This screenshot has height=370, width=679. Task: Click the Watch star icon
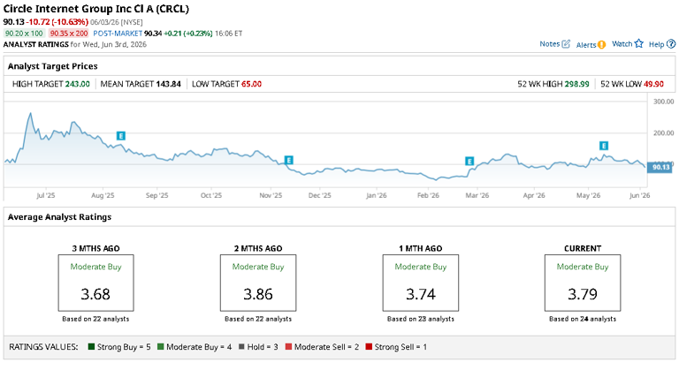click(x=639, y=43)
